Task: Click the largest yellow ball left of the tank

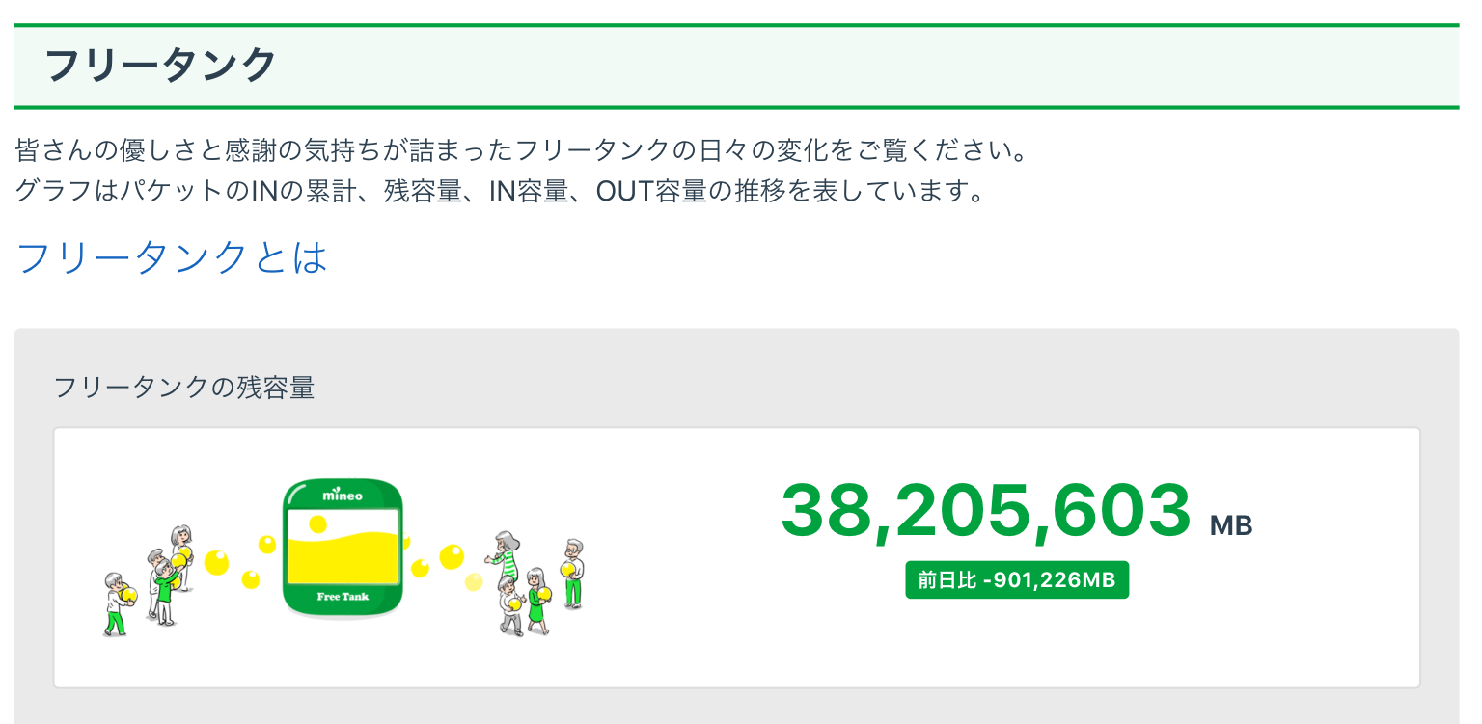Action: tap(217, 561)
